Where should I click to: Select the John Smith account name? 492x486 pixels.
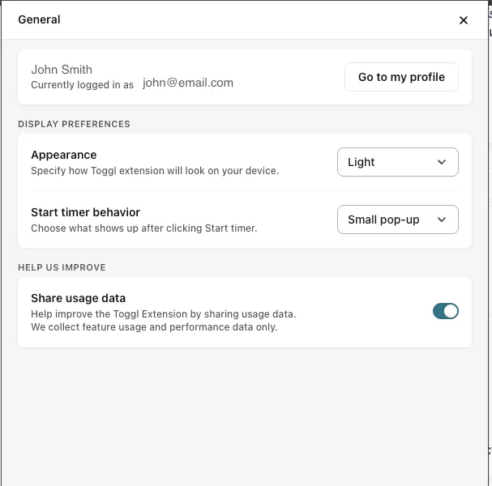[x=62, y=70]
